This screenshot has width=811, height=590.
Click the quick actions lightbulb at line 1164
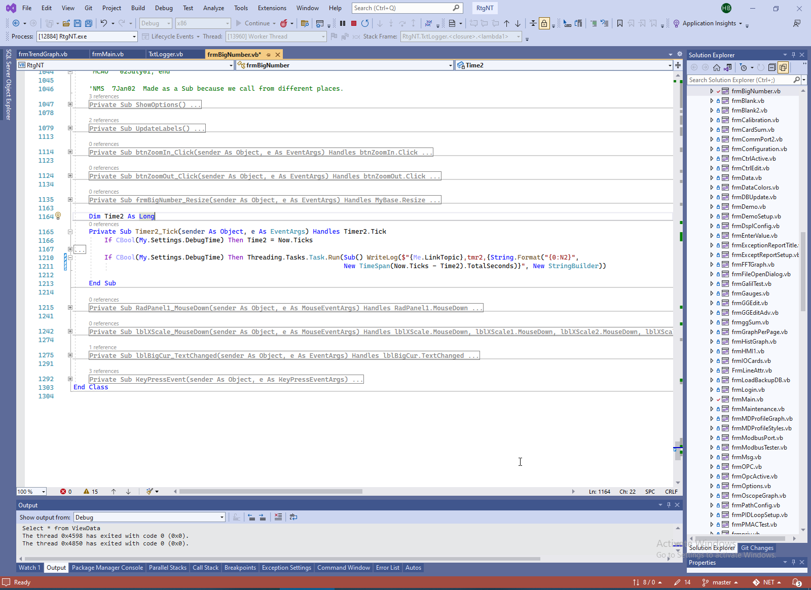pyautogui.click(x=58, y=216)
